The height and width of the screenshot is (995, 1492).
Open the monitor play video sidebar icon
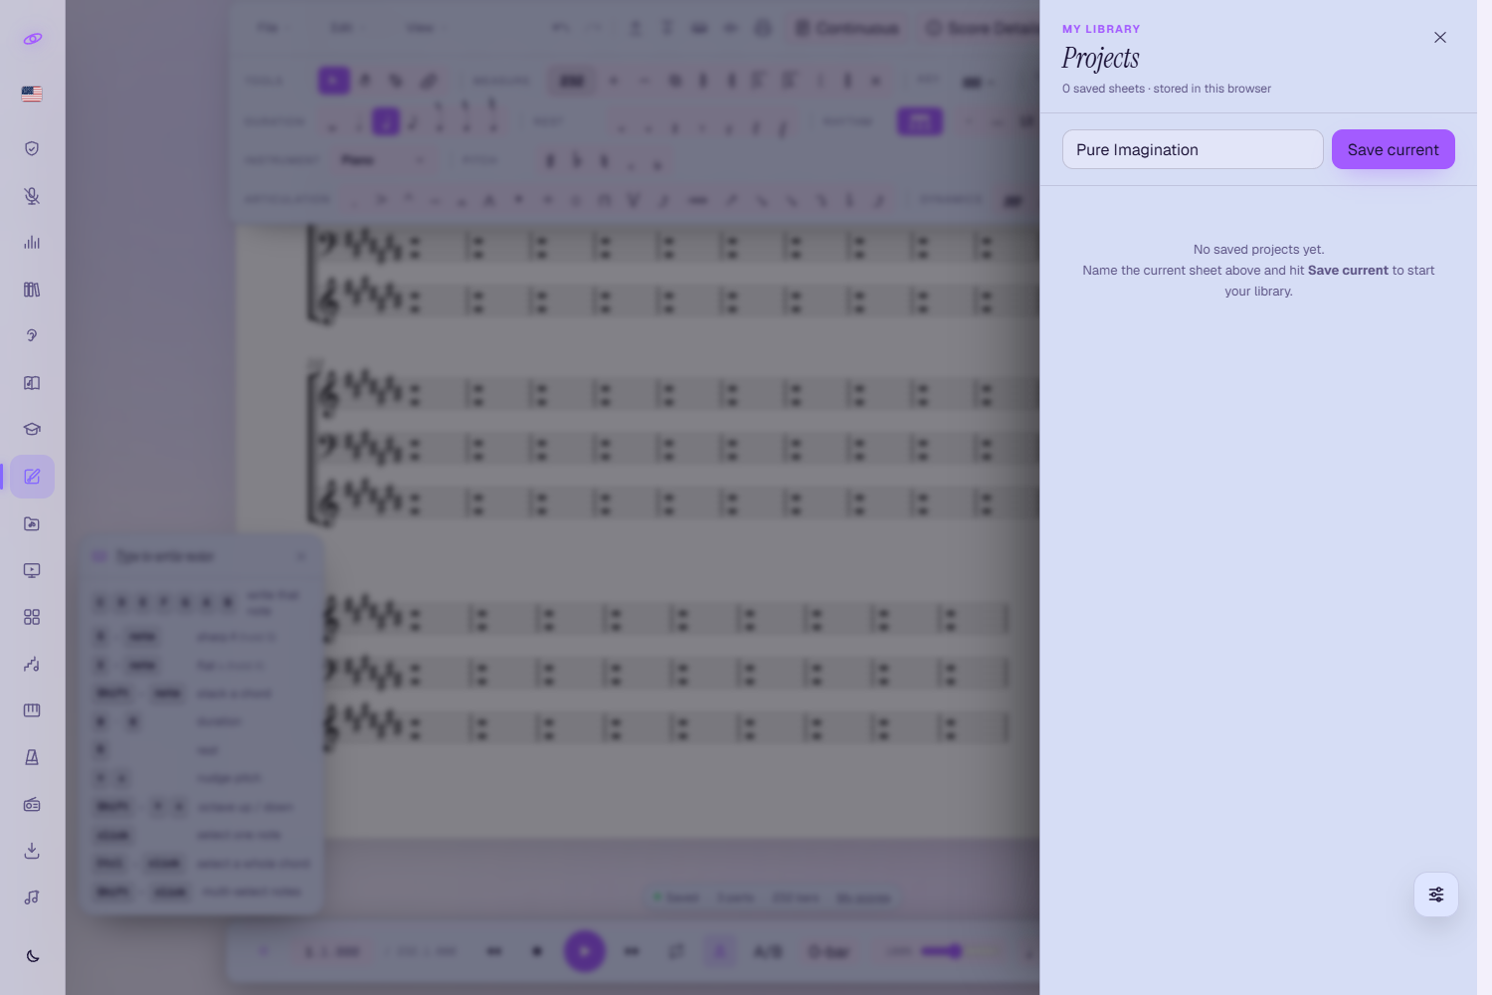tap(32, 570)
